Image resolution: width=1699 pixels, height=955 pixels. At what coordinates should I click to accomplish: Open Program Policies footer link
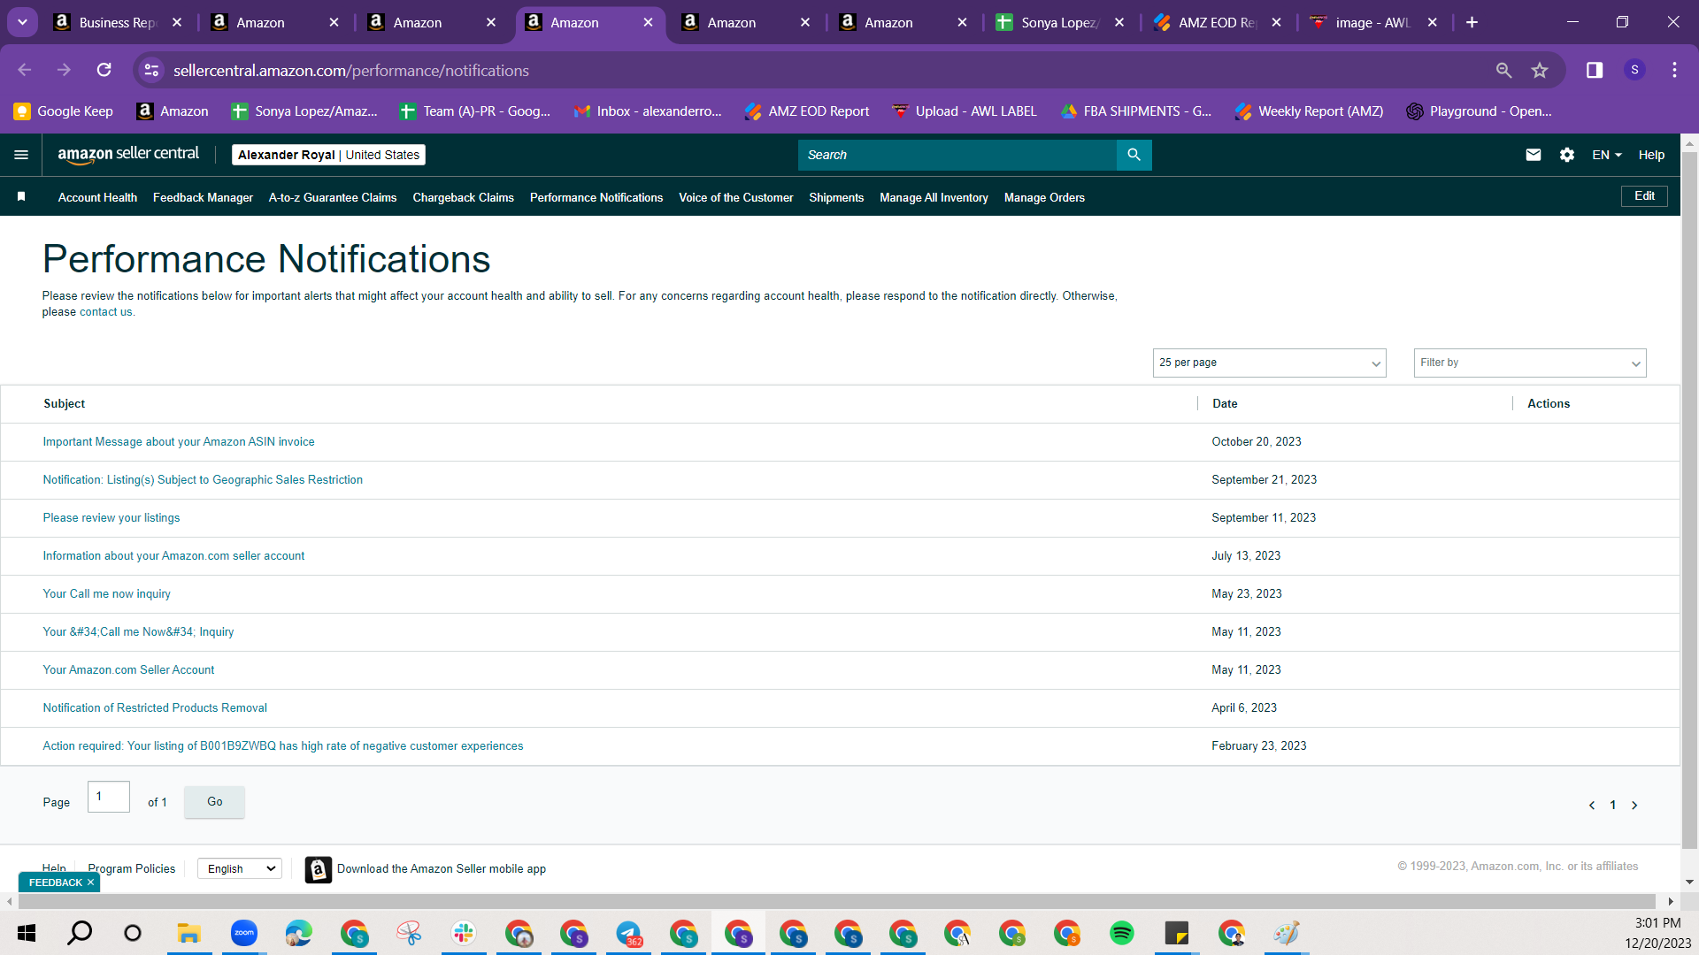pyautogui.click(x=132, y=869)
